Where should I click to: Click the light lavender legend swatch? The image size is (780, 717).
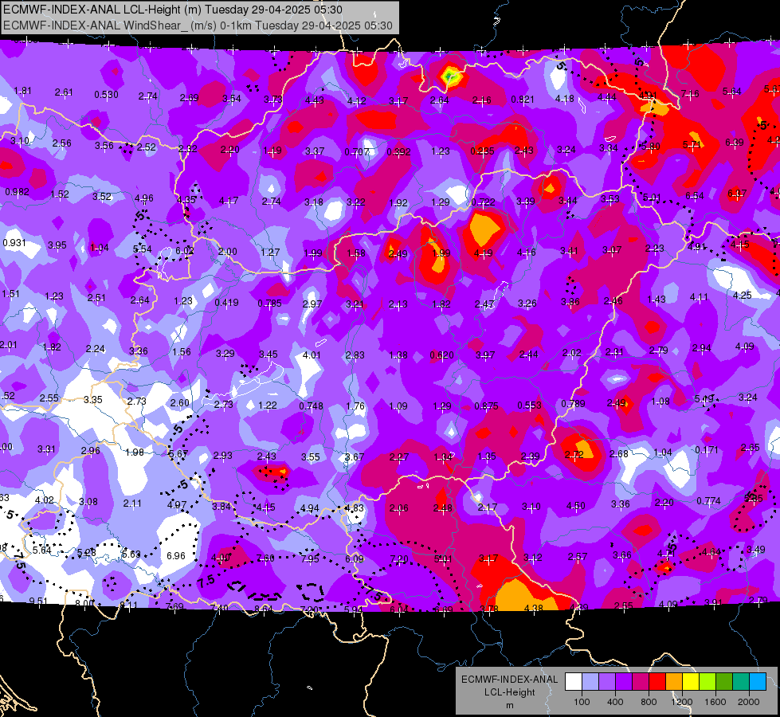(x=590, y=681)
